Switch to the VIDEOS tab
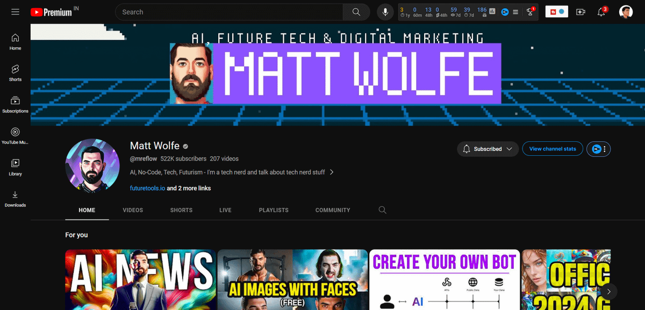645x310 pixels. [x=133, y=210]
